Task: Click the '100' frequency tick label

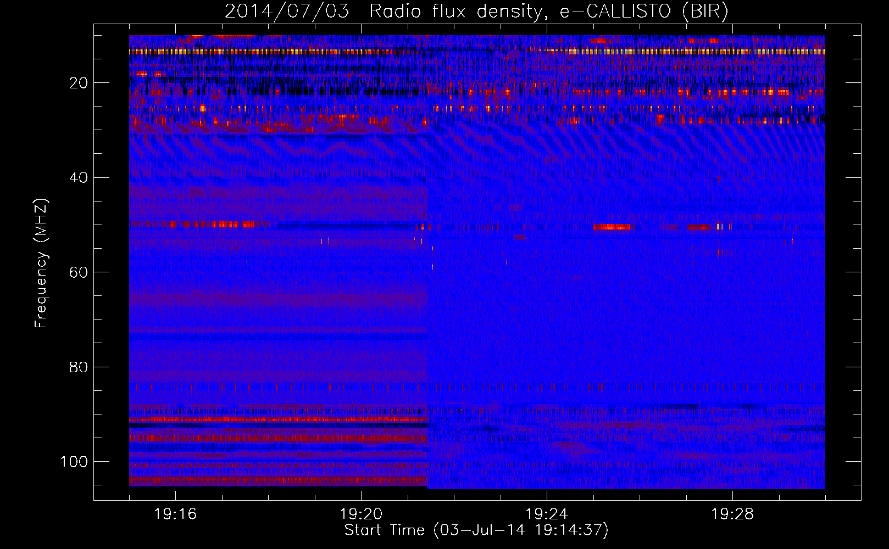Action: (x=74, y=461)
